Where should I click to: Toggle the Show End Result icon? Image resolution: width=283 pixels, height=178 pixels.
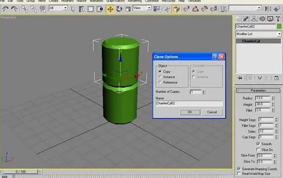(250, 78)
